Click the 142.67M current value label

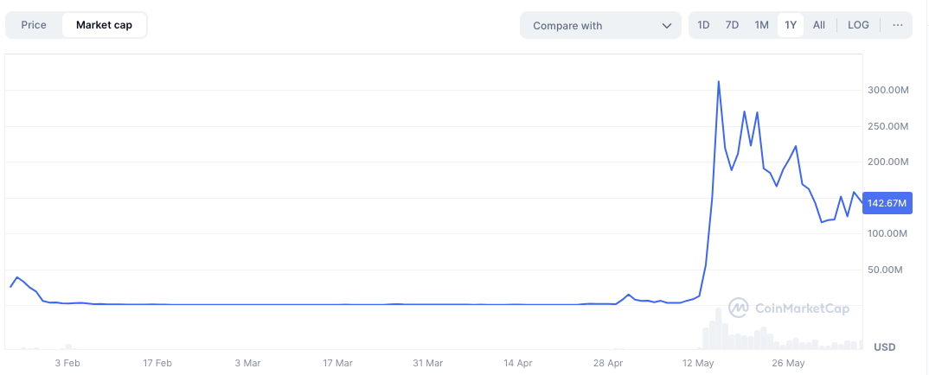887,204
